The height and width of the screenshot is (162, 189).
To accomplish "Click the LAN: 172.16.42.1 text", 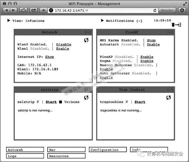I will click(34, 65).
